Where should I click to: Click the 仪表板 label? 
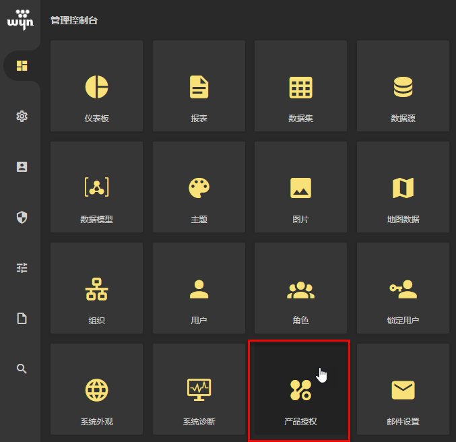coord(96,119)
